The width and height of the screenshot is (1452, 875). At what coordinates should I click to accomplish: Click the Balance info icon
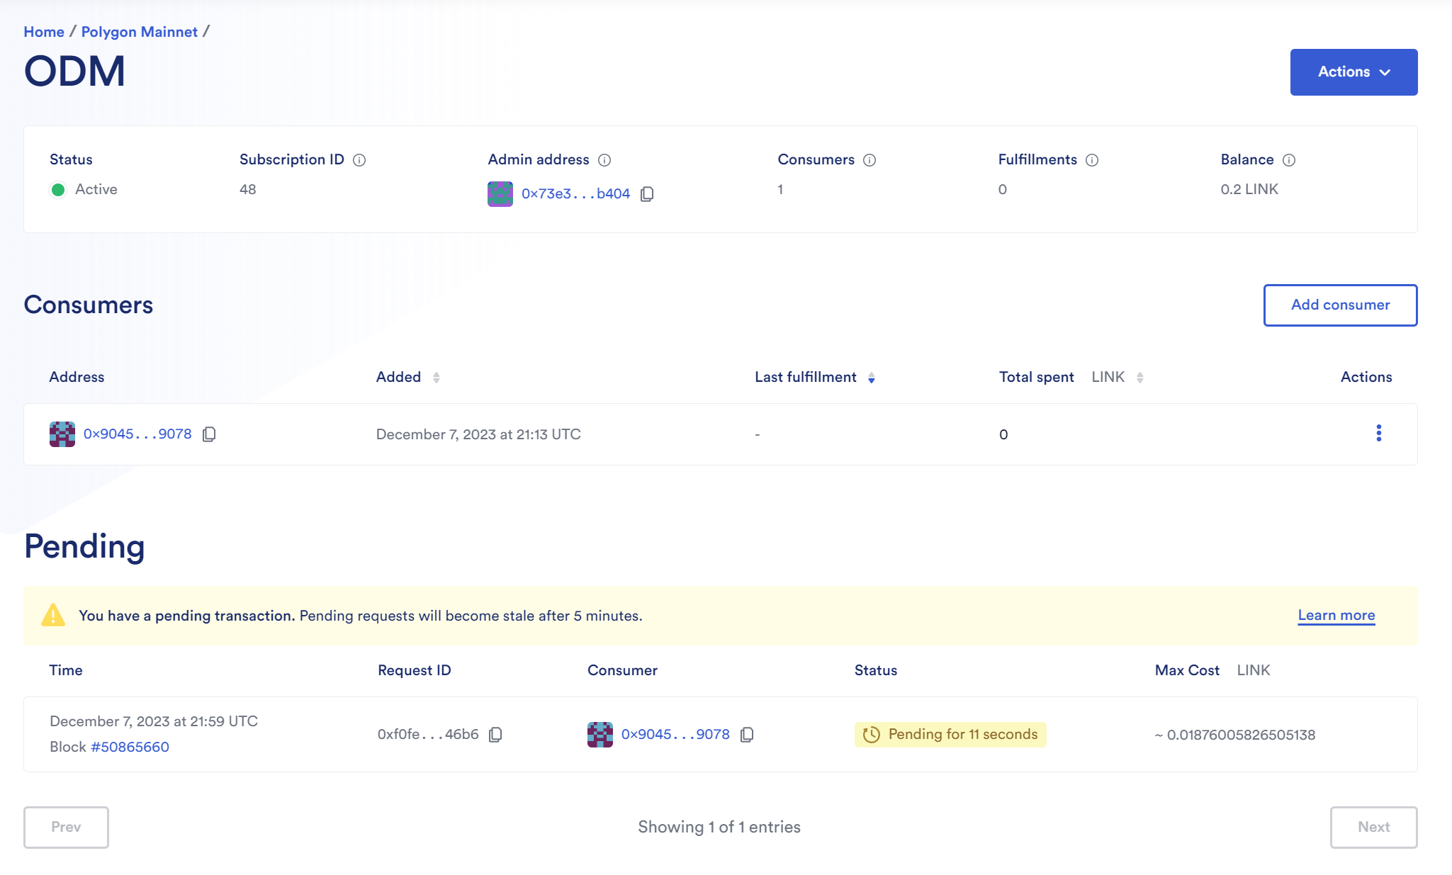pos(1289,160)
